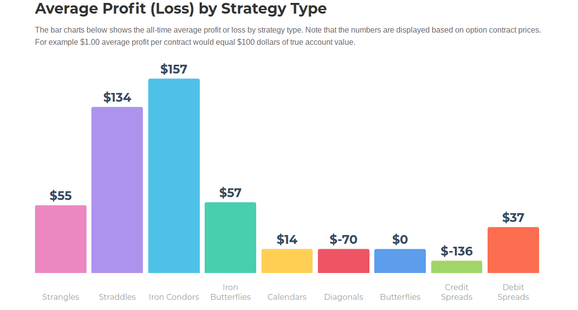578x310 pixels.
Task: Click the Iron Condors axis label
Action: 174,297
